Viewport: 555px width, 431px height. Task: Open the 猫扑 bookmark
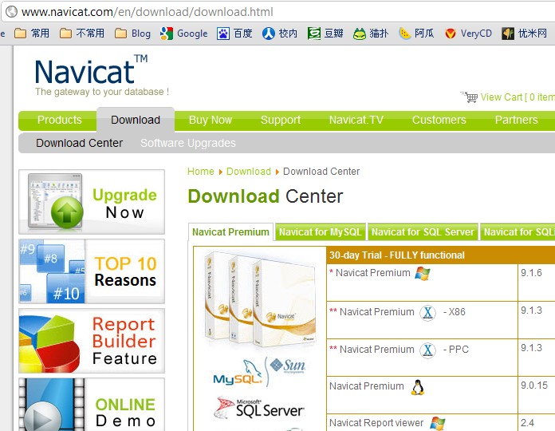(x=371, y=34)
